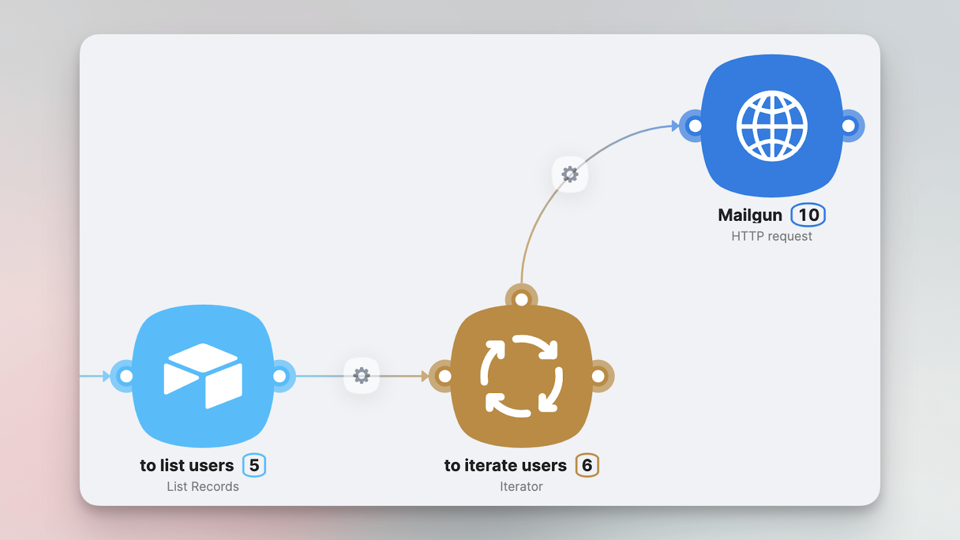Viewport: 960px width, 540px height.
Task: Click the Airtable module's right output connector
Action: [280, 376]
